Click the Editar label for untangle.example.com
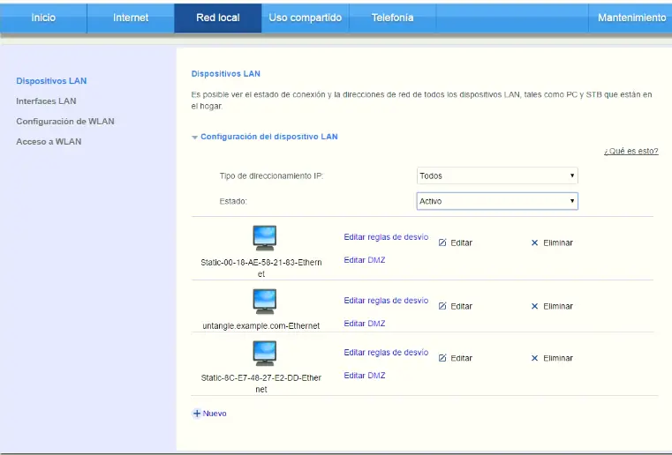This screenshot has width=672, height=455. pos(462,306)
